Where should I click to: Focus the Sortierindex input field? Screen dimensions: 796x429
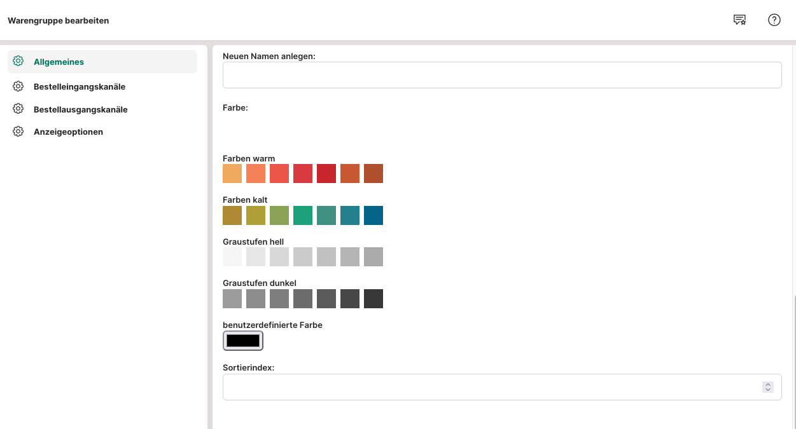pos(490,387)
